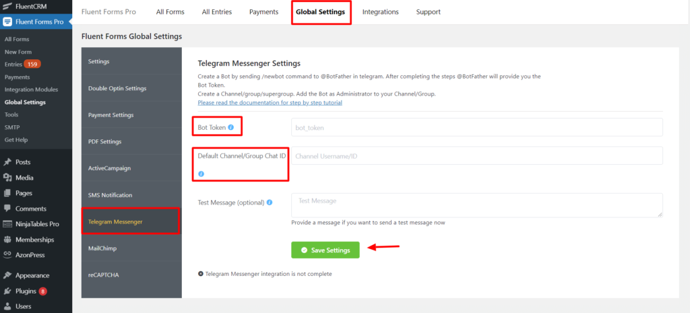690x313 pixels.
Task: Click into the Test Message textarea
Action: [477, 205]
